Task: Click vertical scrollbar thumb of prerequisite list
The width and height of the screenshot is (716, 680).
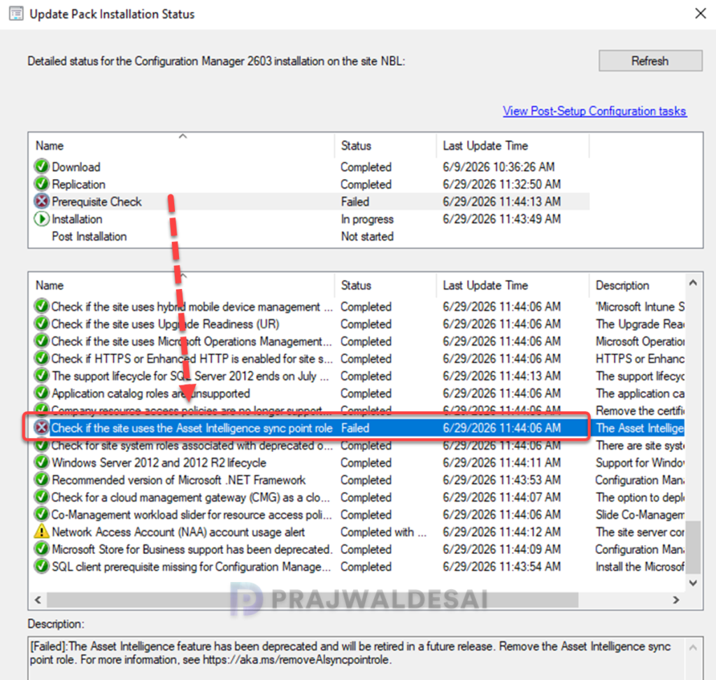Action: 693,546
